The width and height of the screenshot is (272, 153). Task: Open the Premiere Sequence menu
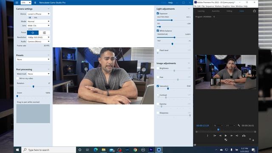tap(210, 6)
